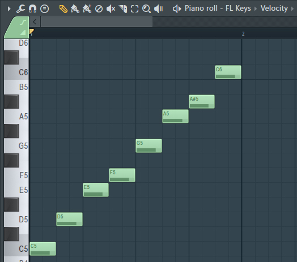The width and height of the screenshot is (297, 262).
Task: Click the orange playhead marker at bar 1
Action: point(32,32)
